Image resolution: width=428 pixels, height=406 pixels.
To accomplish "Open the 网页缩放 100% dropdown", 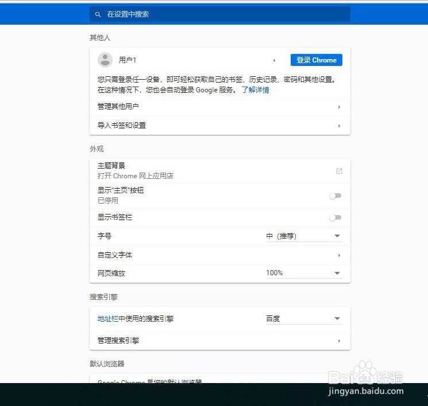I will (304, 273).
